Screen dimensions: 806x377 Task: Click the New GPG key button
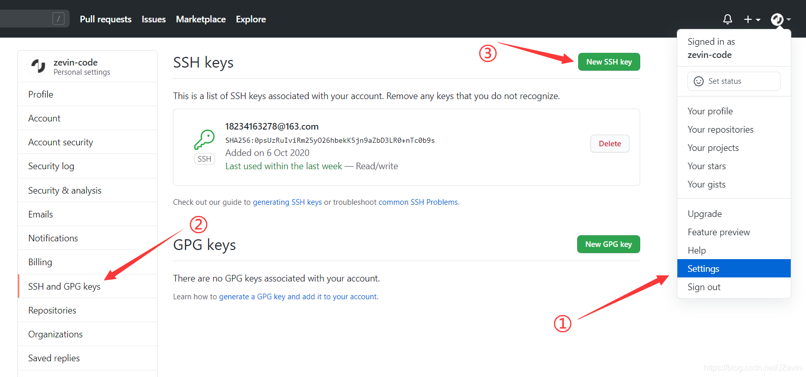(x=608, y=244)
